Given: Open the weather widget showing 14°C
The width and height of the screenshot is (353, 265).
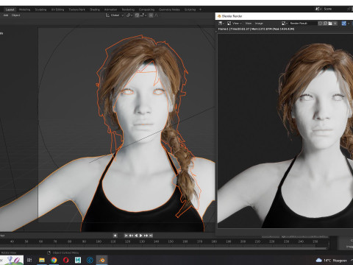Looking at the screenshot, I should tap(332, 261).
